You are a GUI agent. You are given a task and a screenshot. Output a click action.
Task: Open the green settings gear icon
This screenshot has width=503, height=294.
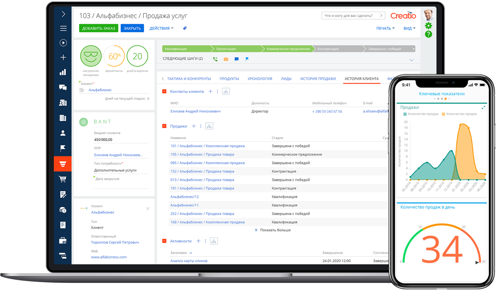(428, 26)
